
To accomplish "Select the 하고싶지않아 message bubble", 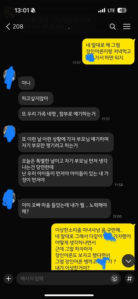I will (x=36, y=98).
